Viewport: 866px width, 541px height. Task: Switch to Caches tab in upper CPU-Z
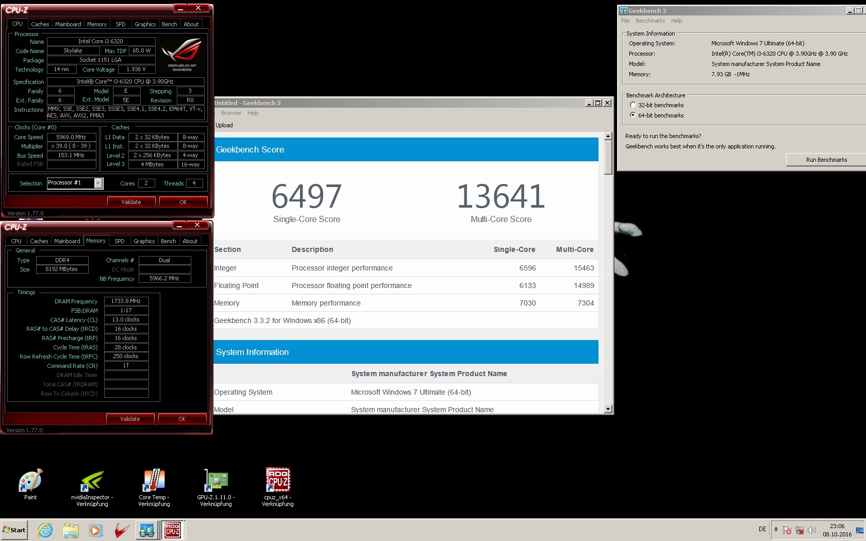(40, 24)
